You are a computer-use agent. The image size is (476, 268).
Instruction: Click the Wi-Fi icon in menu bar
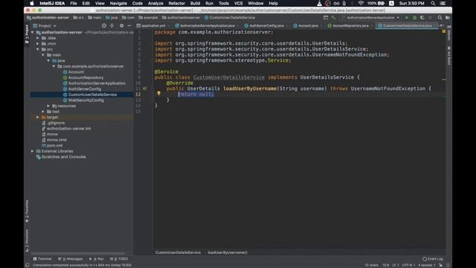[361, 3]
